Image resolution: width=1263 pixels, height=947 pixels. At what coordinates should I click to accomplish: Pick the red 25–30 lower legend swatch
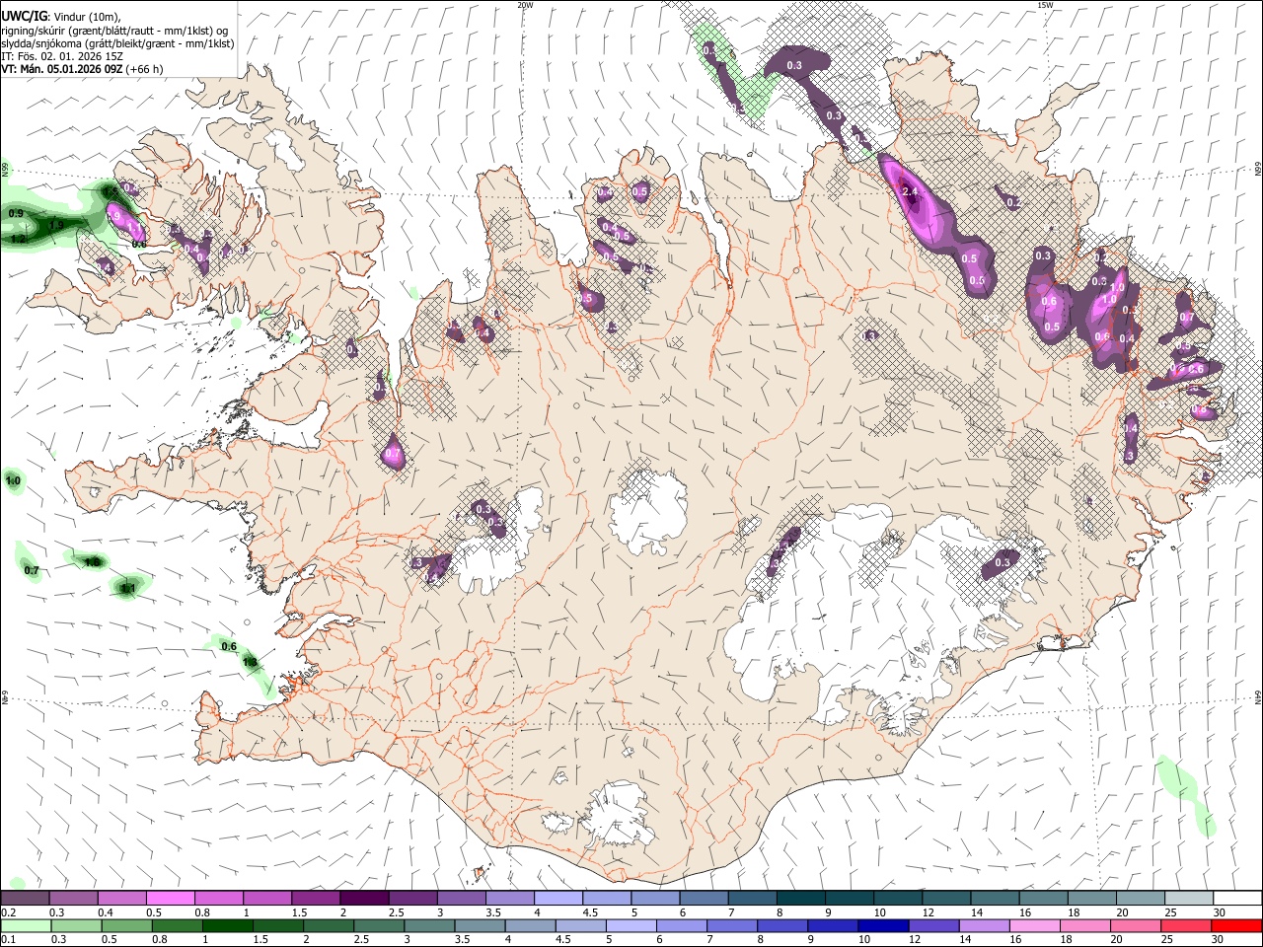tap(1186, 925)
